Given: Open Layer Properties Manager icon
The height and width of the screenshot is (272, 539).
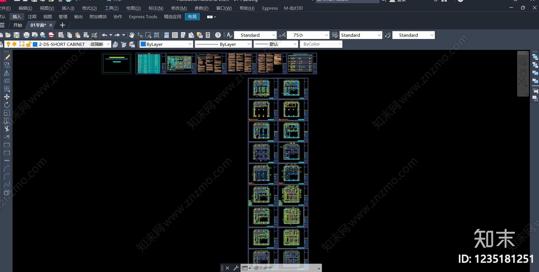Looking at the screenshot, I should click(1, 44).
